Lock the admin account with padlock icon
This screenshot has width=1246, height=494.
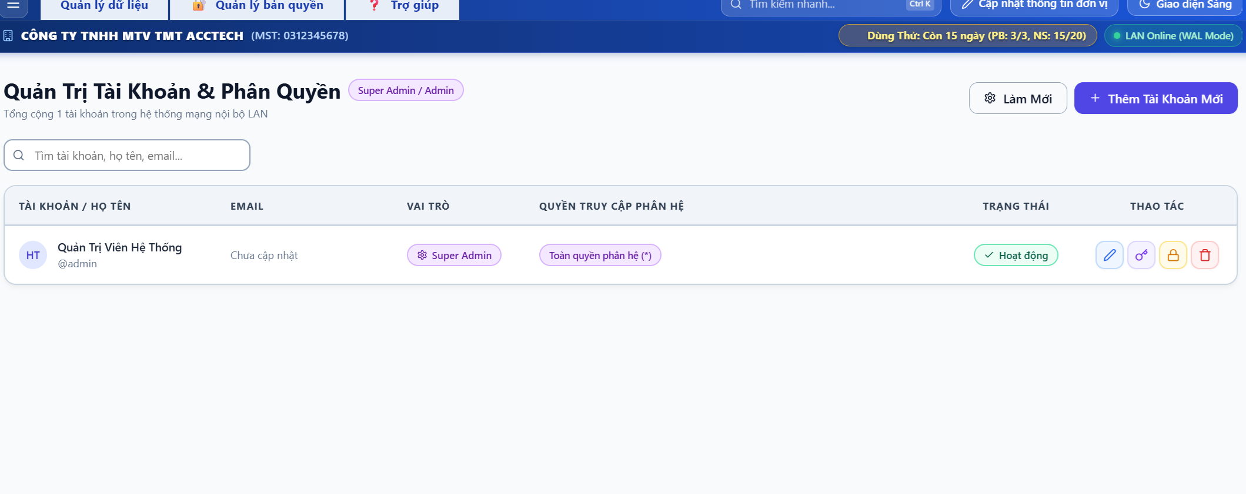click(x=1173, y=255)
